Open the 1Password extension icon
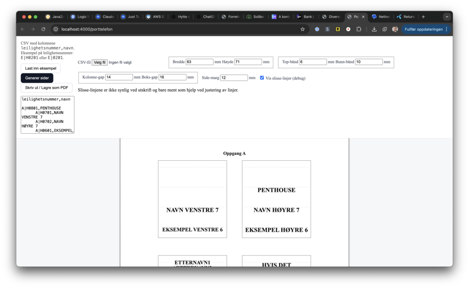 click(x=317, y=29)
